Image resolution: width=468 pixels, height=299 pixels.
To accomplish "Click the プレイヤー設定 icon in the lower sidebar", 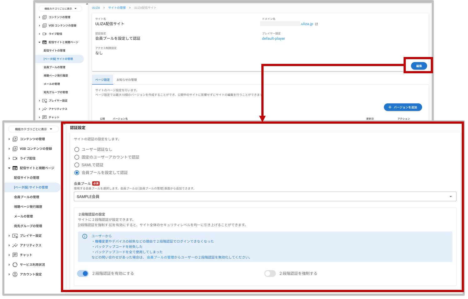I will (x=15, y=236).
